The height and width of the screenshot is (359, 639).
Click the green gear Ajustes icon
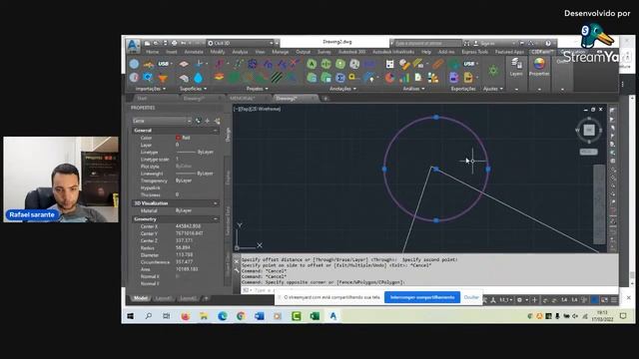click(x=493, y=71)
